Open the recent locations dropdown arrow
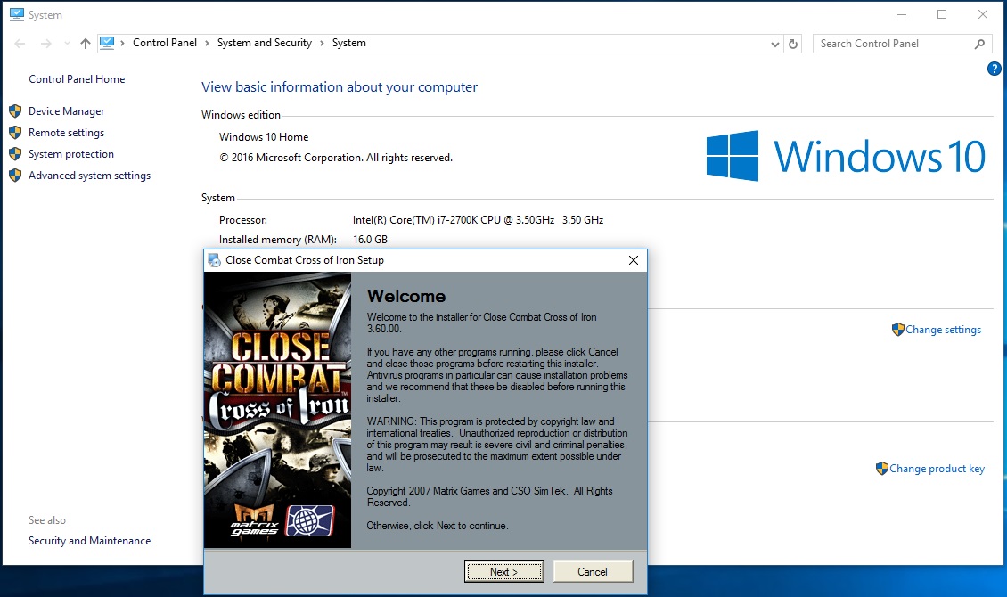Image resolution: width=1007 pixels, height=597 pixels. point(67,44)
